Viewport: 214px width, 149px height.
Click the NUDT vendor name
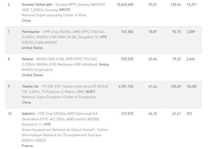tap(90, 92)
